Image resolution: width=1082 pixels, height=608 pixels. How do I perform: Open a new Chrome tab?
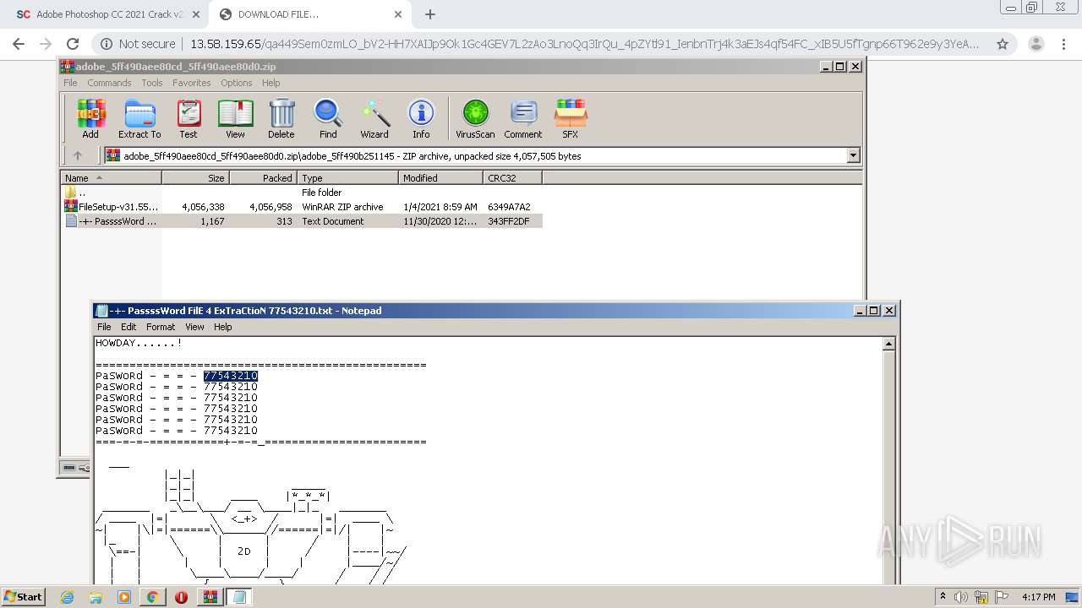tap(430, 14)
